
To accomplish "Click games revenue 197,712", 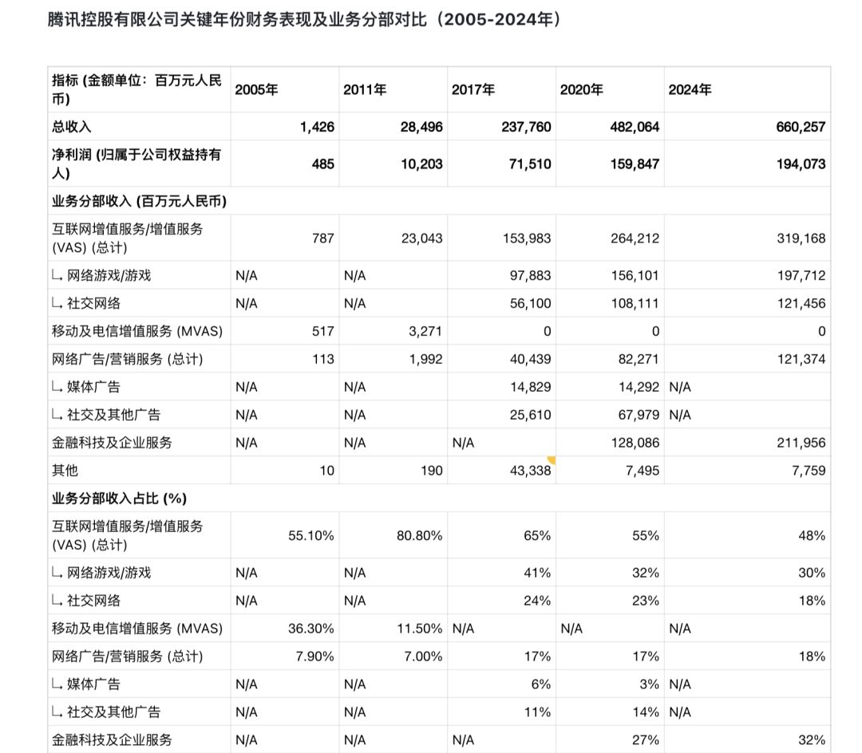I will (801, 275).
